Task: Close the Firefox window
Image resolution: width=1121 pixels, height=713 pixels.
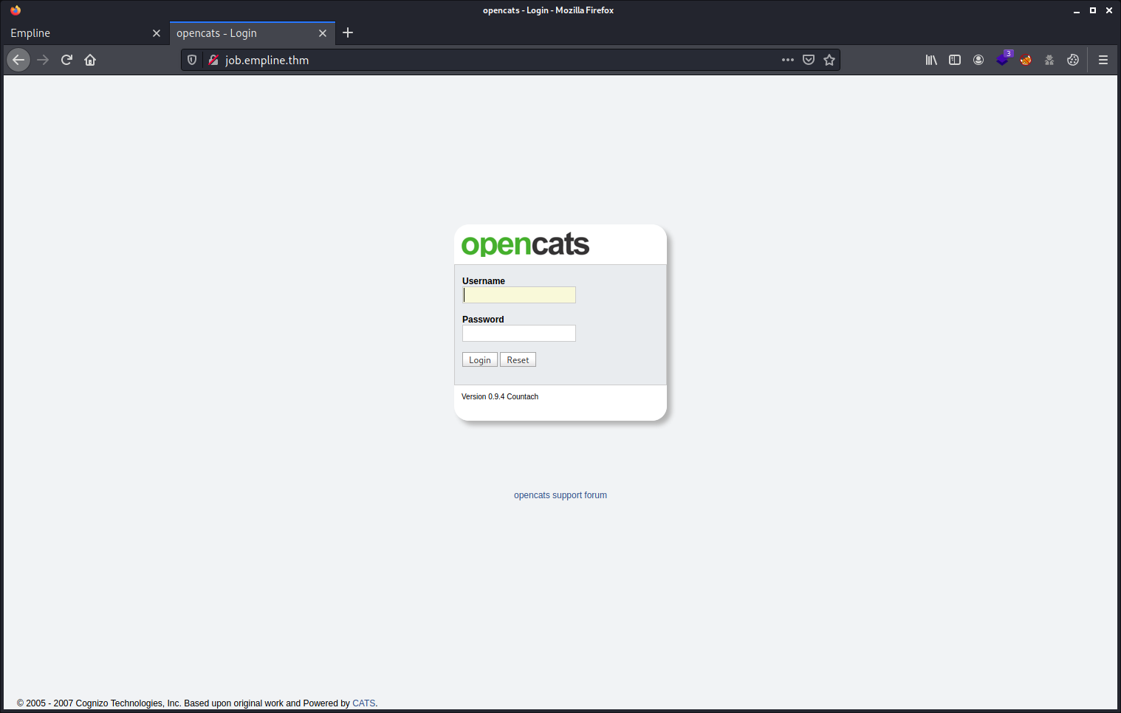Action: tap(1109, 10)
